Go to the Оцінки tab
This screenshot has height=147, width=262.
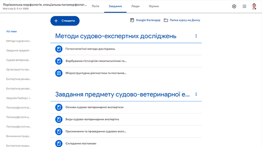[x=154, y=6]
